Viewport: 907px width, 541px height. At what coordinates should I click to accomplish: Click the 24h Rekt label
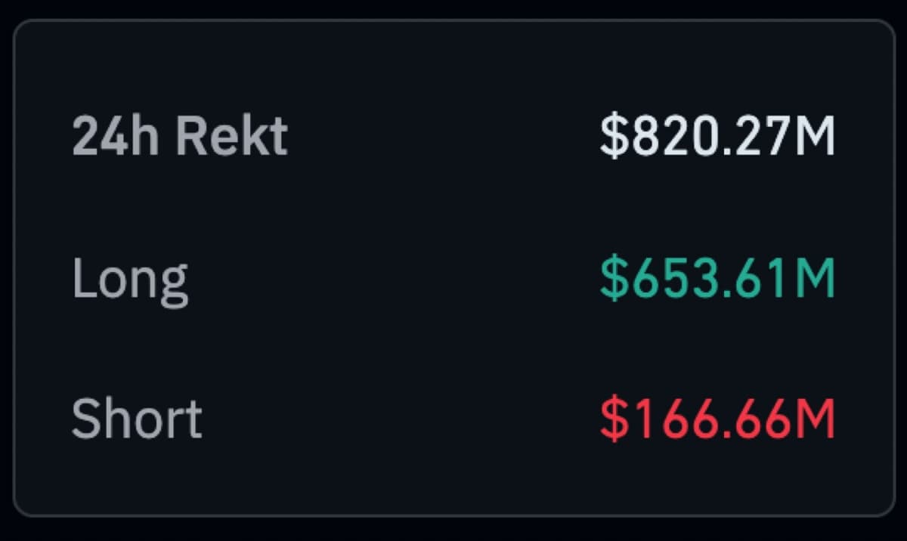(179, 137)
